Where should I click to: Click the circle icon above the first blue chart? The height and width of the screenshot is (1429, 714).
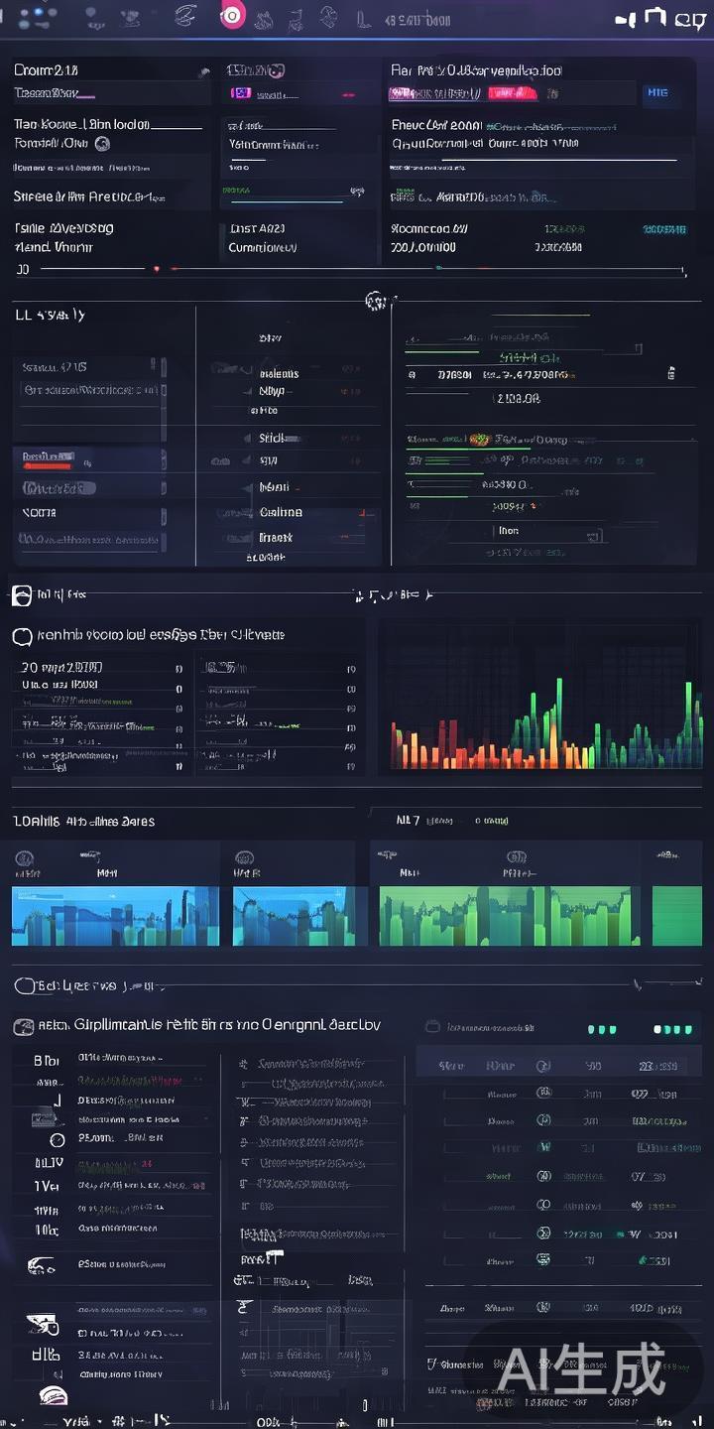24,858
